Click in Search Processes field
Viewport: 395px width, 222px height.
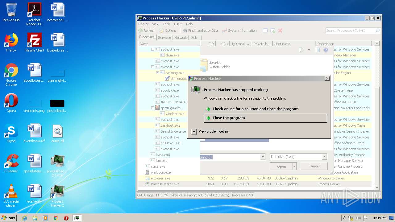pos(350,31)
